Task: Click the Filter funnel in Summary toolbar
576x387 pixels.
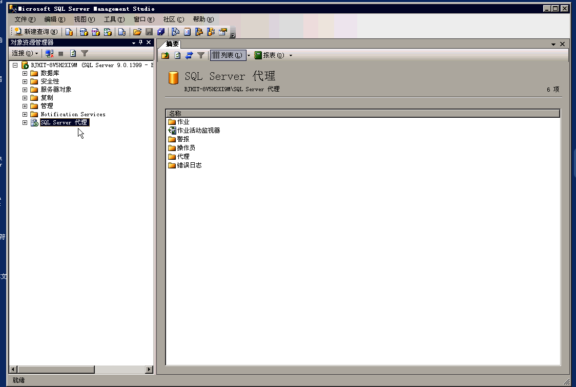Action: click(x=200, y=55)
